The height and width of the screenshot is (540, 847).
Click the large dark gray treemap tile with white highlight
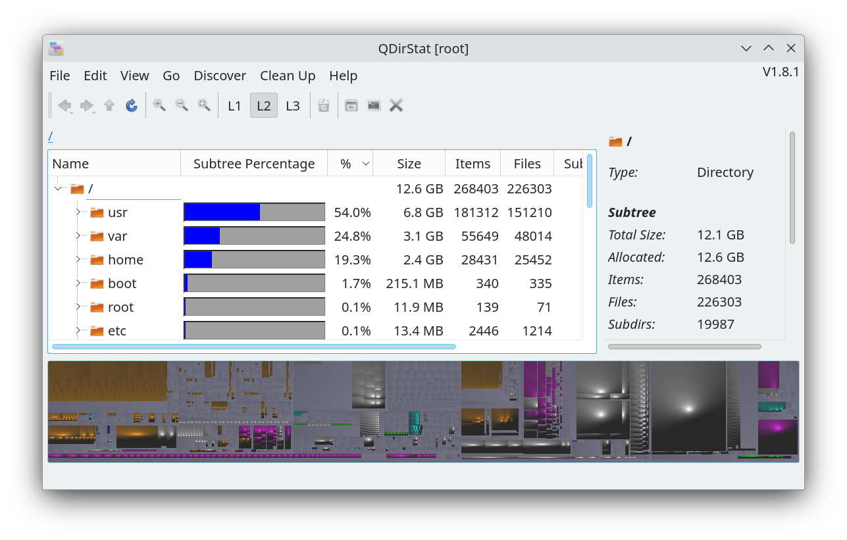pyautogui.click(x=688, y=408)
